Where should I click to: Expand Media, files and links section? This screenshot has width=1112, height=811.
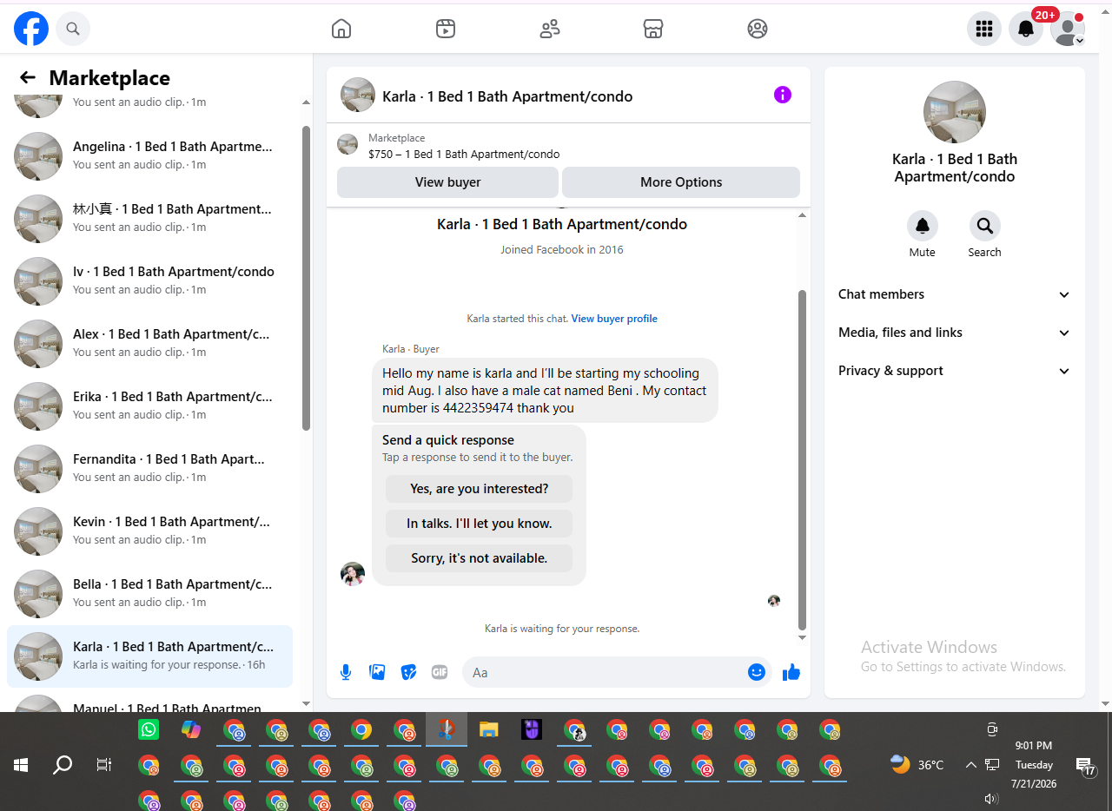click(954, 333)
